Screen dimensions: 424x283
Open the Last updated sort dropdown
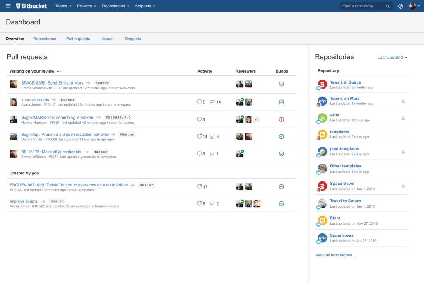(392, 57)
